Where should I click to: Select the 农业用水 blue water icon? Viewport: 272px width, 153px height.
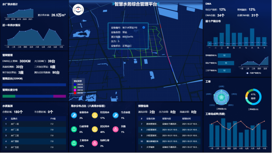(74, 115)
